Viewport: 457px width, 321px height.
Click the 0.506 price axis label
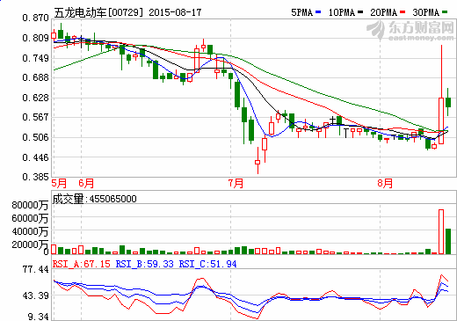(x=35, y=137)
